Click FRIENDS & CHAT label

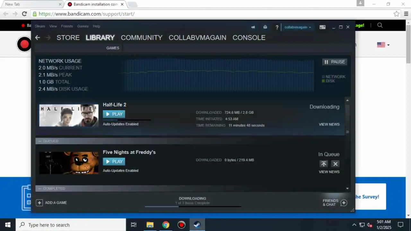pyautogui.click(x=330, y=202)
